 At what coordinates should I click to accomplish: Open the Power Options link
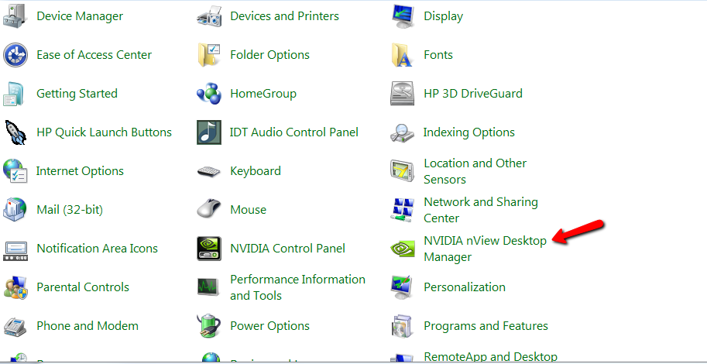(x=269, y=327)
